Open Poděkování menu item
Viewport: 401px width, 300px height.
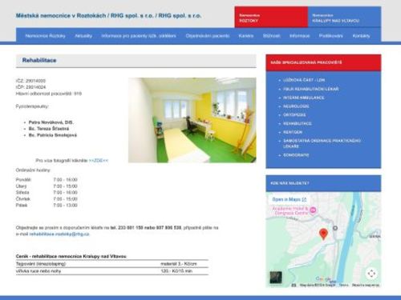point(331,36)
